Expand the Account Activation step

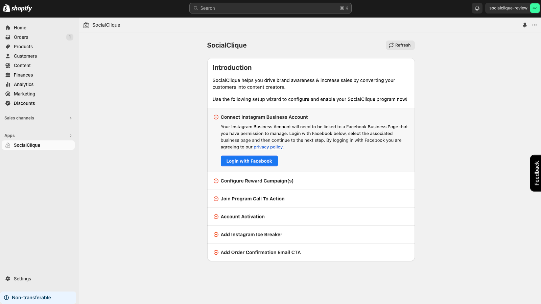tap(311, 217)
